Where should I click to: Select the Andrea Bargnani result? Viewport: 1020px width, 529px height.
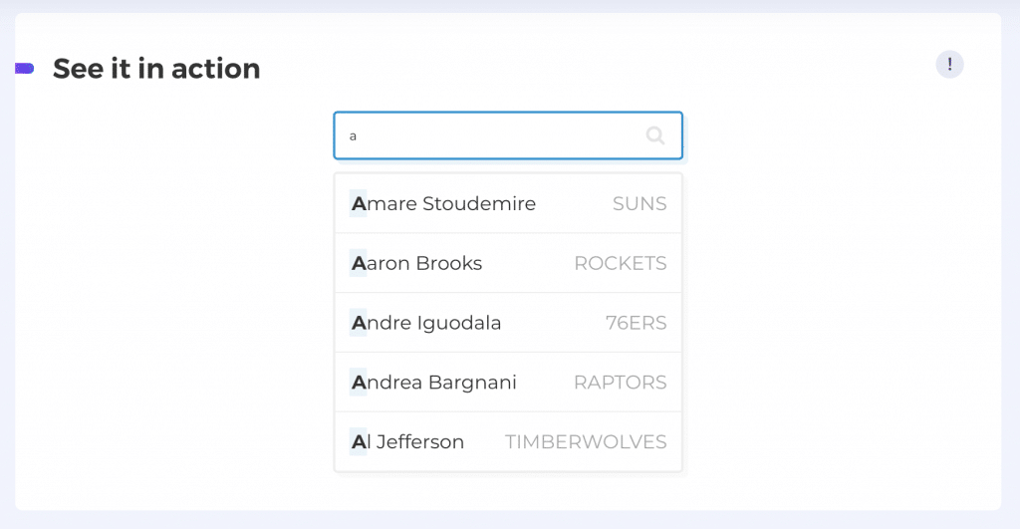point(508,382)
